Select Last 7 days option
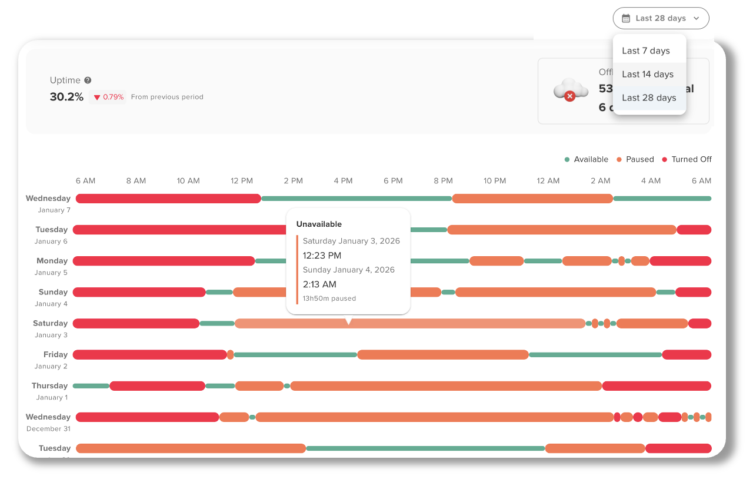 (x=646, y=51)
